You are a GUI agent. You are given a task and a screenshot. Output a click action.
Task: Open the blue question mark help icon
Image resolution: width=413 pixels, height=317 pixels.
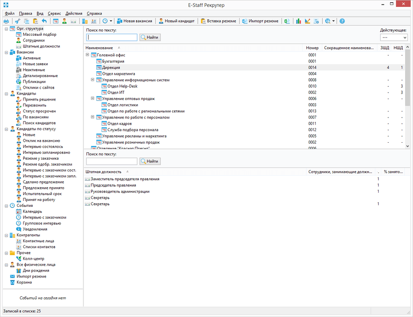pyautogui.click(x=342, y=21)
